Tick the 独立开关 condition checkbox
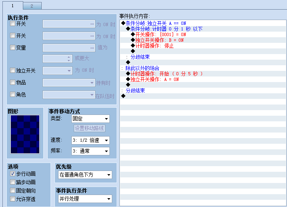The image size is (287, 207). pyautogui.click(x=12, y=70)
